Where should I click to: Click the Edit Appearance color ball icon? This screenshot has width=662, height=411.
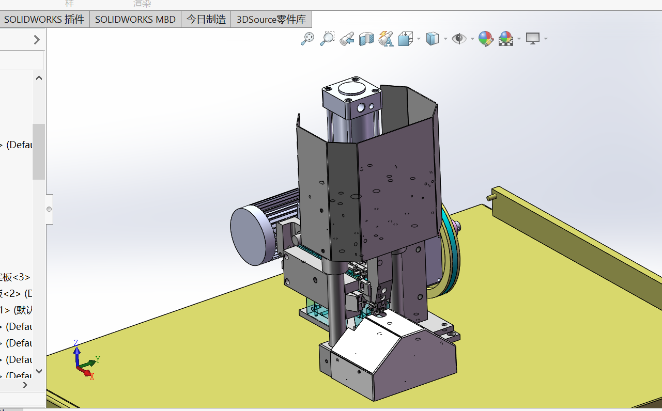(486, 39)
